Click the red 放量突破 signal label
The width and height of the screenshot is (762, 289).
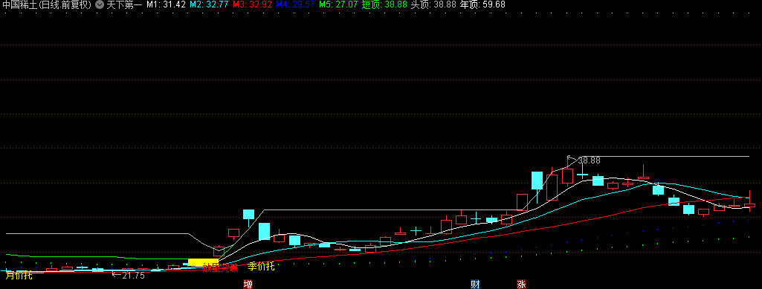220,267
